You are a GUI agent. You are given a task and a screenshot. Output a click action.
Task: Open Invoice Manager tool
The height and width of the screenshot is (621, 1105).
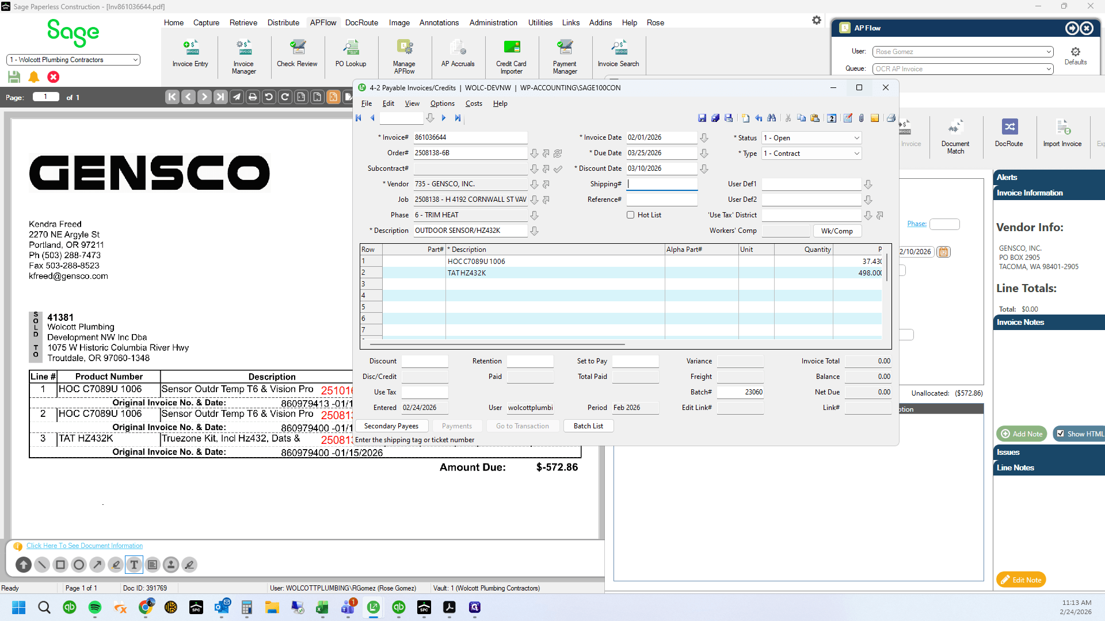pyautogui.click(x=243, y=56)
